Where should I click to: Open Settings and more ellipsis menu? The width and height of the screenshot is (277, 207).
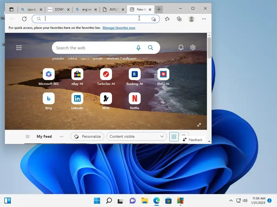[204, 19]
